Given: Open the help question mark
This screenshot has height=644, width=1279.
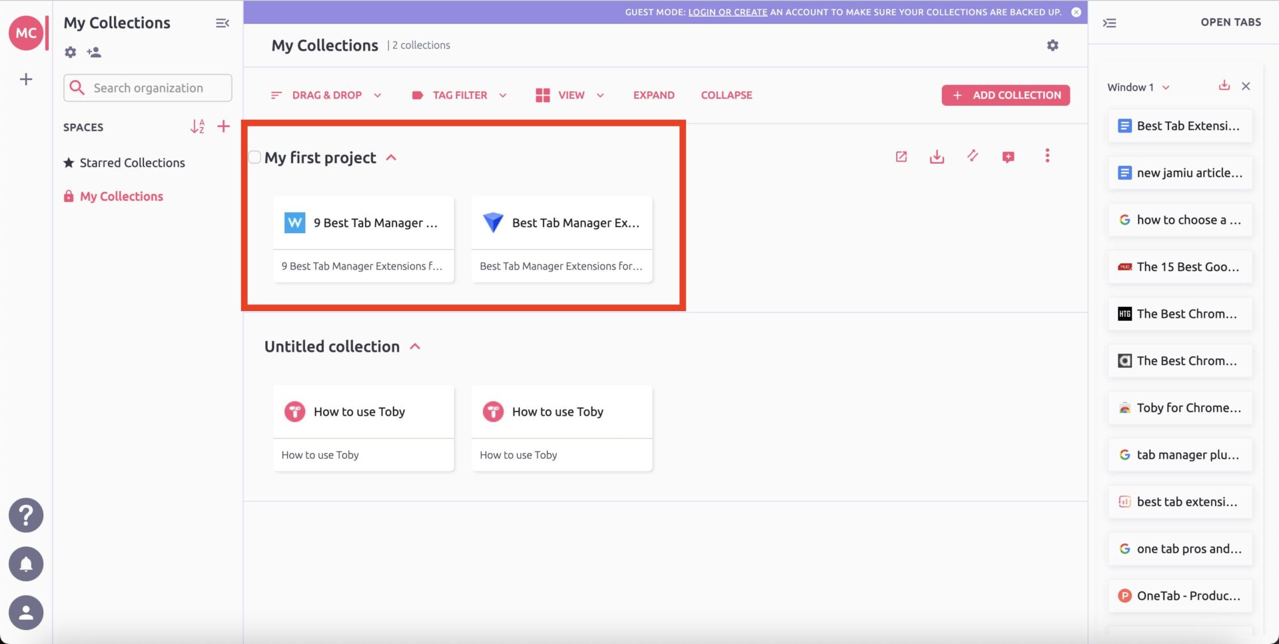Looking at the screenshot, I should pyautogui.click(x=26, y=515).
